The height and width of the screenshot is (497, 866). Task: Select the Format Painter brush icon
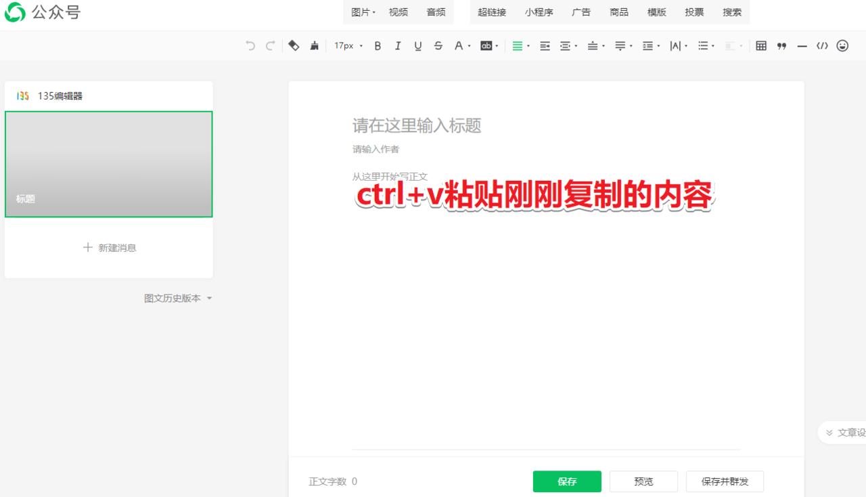point(315,45)
